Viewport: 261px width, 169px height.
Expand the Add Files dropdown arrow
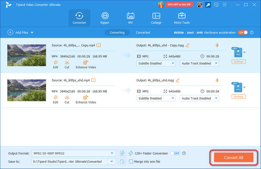[x=32, y=32]
